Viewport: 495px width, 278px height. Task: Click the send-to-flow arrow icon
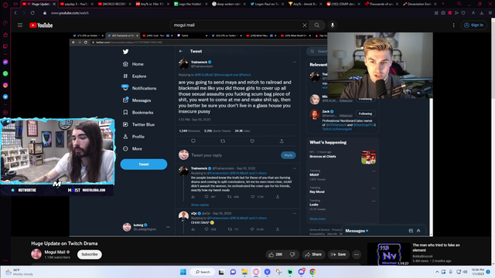pos(456,13)
